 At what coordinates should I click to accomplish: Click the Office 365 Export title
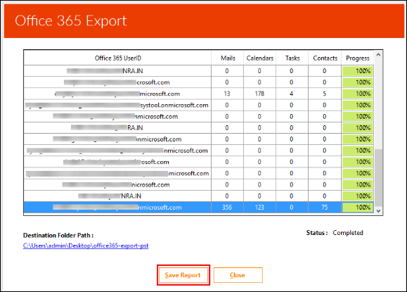[70, 20]
